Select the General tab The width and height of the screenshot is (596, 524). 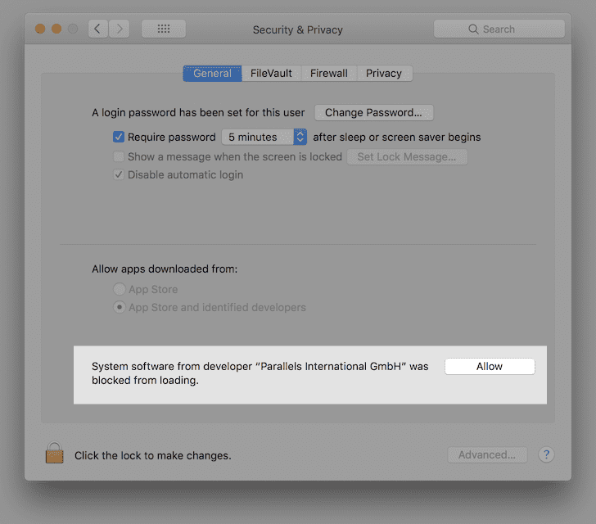[x=212, y=74]
